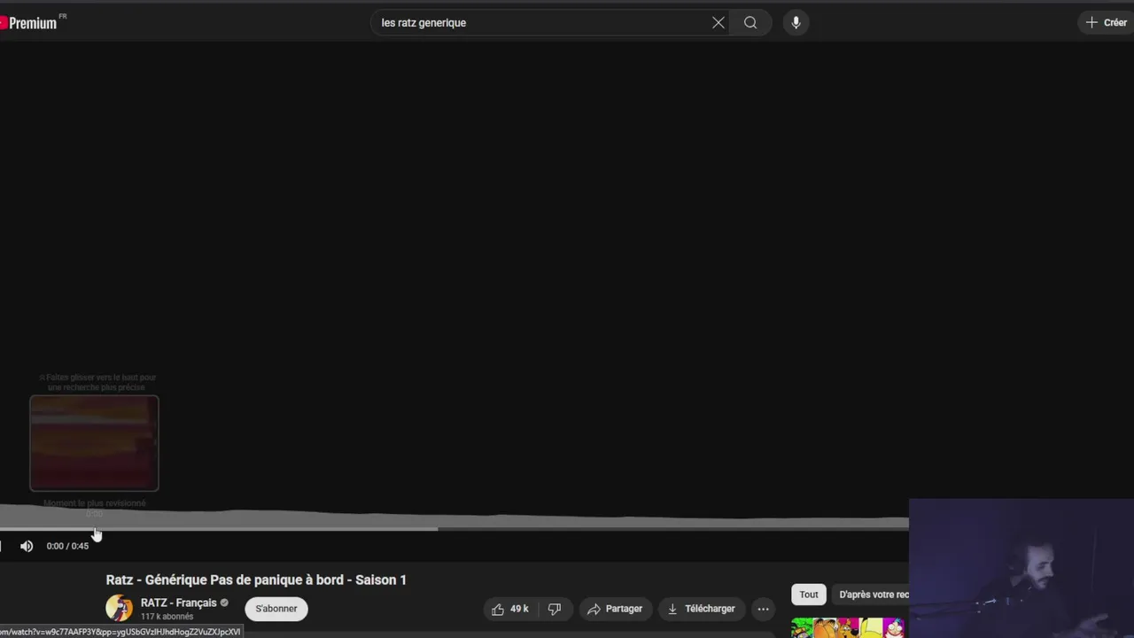Image resolution: width=1134 pixels, height=638 pixels.
Task: Open more actions with the three dots
Action: [x=763, y=609]
